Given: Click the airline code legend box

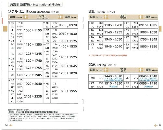Looking at the screenshot, I should coord(43,117).
